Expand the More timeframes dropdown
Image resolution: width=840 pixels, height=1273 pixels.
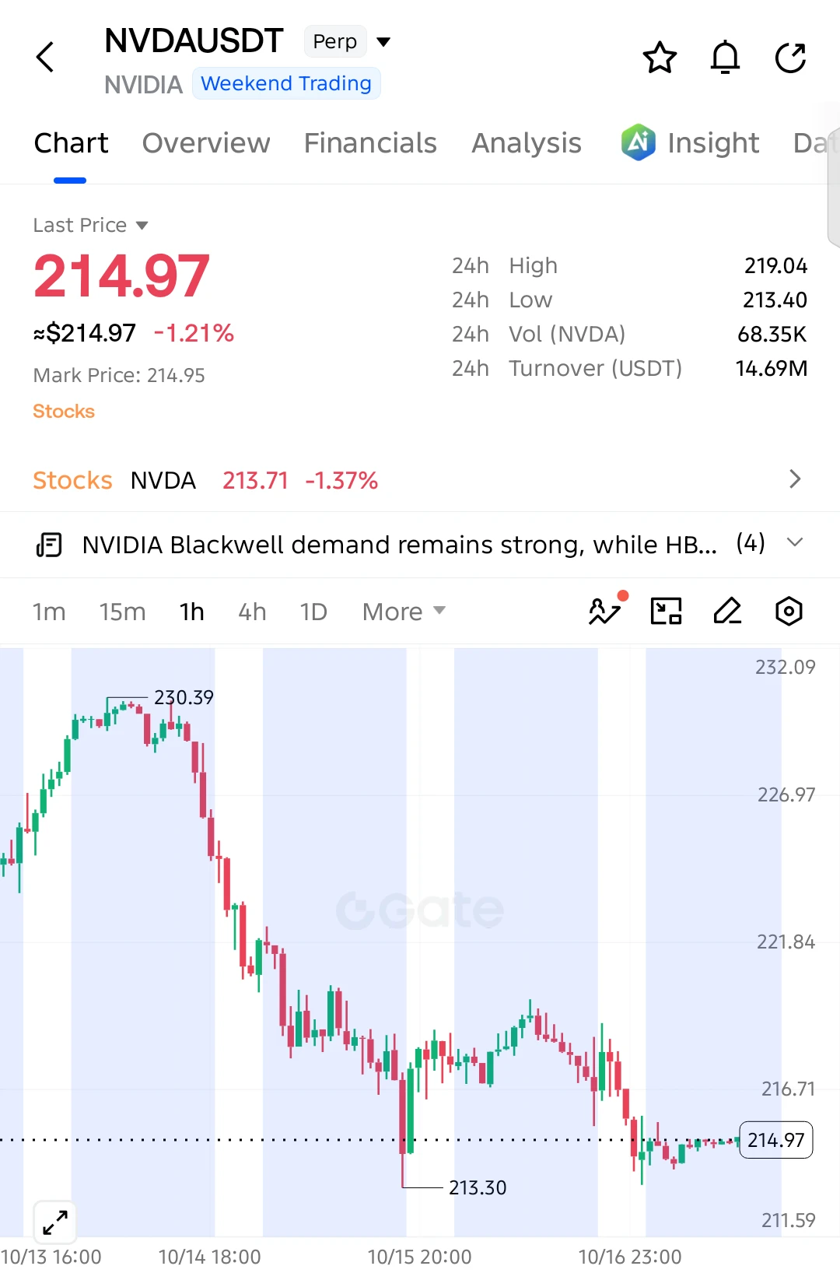point(404,612)
